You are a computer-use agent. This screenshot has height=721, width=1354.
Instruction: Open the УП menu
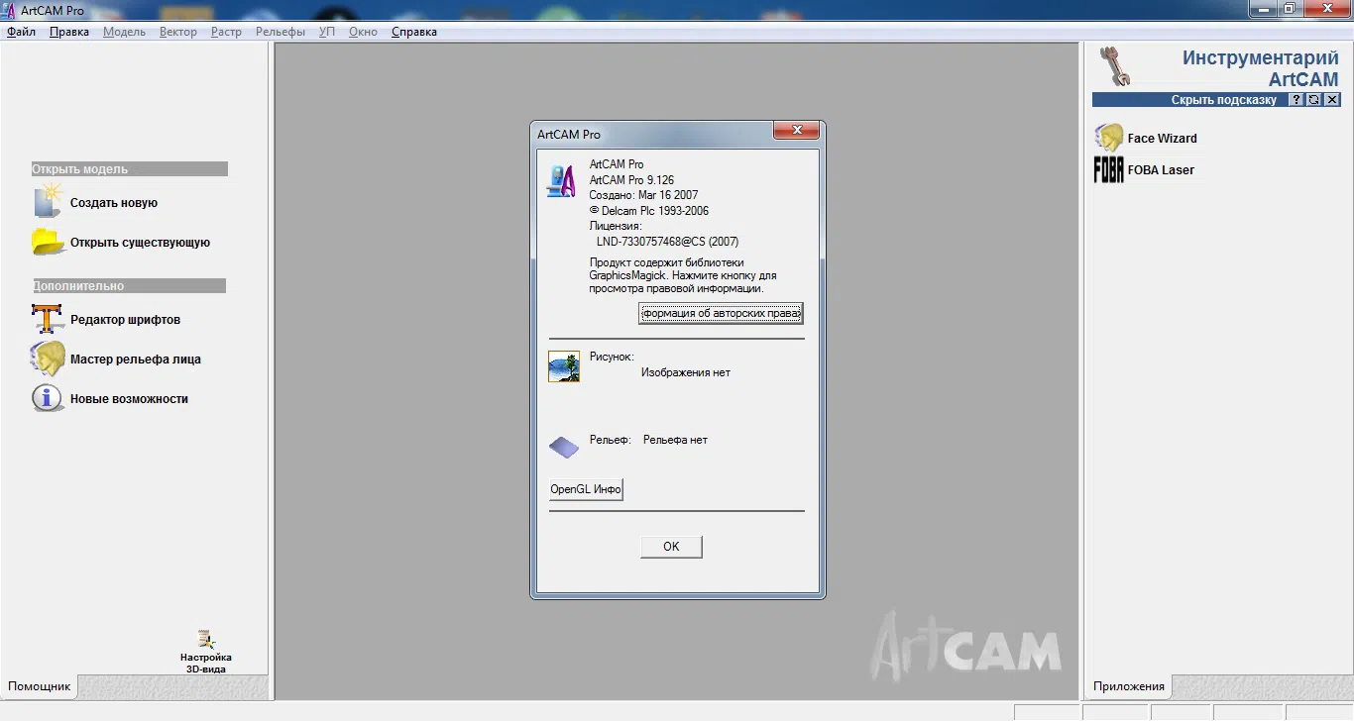coord(327,32)
